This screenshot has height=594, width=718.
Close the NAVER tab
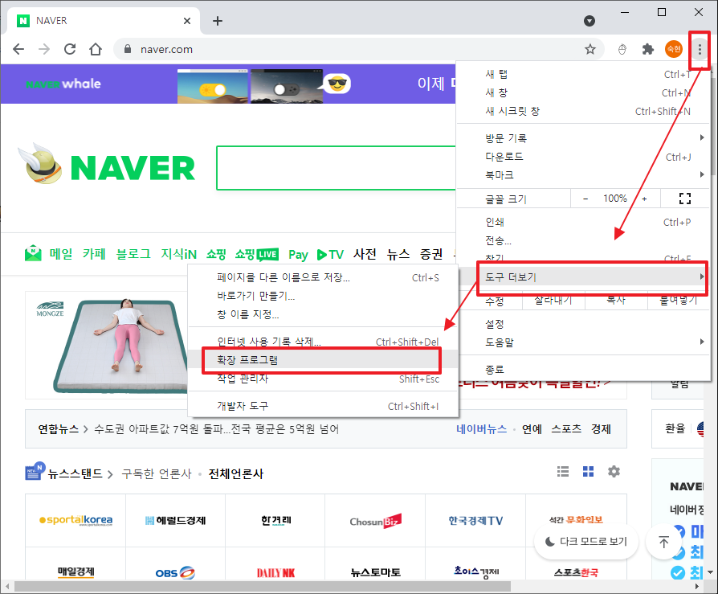tap(187, 21)
